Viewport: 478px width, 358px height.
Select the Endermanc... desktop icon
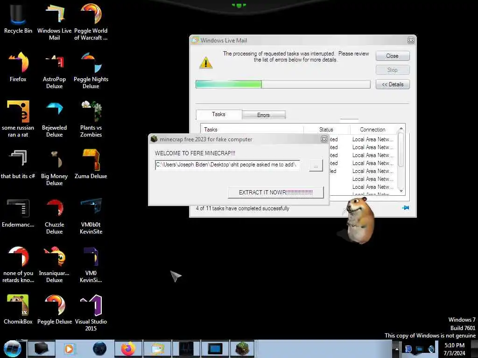tap(18, 213)
